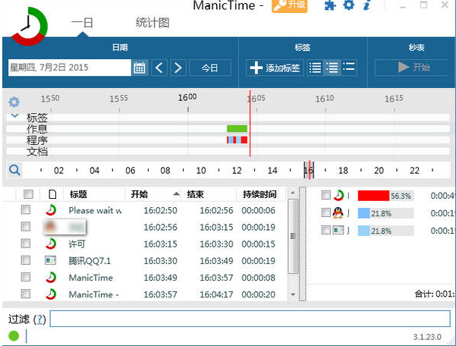
Task: Click the 持续时间 column header
Action: pos(259,194)
